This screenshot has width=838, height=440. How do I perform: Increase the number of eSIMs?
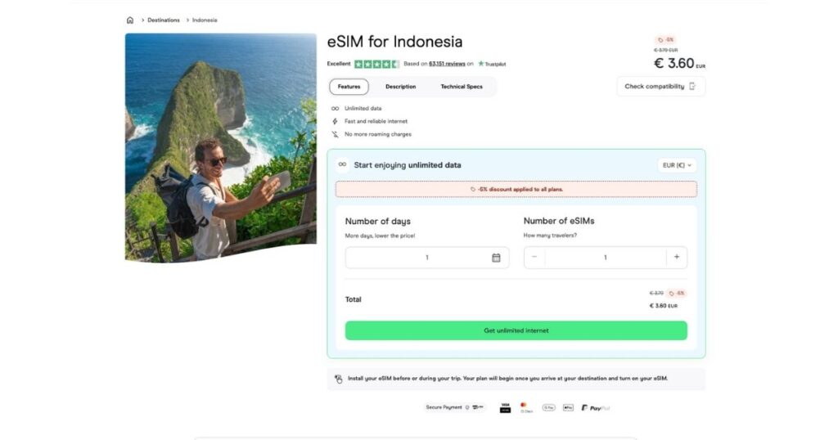click(x=677, y=257)
